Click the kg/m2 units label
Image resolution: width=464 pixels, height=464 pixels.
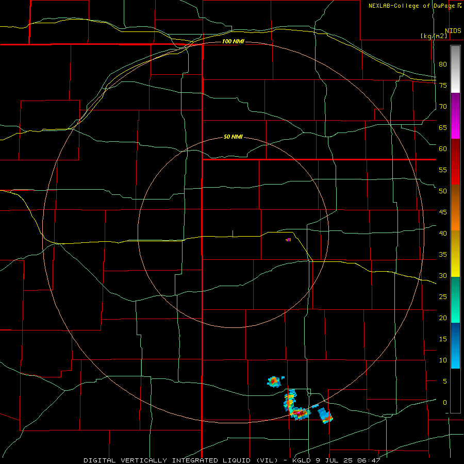coord(434,36)
